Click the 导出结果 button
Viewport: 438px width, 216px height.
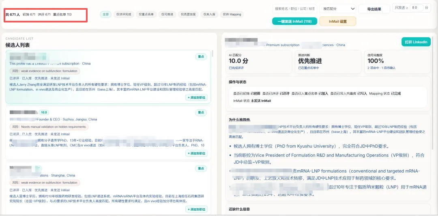pyautogui.click(x=374, y=9)
